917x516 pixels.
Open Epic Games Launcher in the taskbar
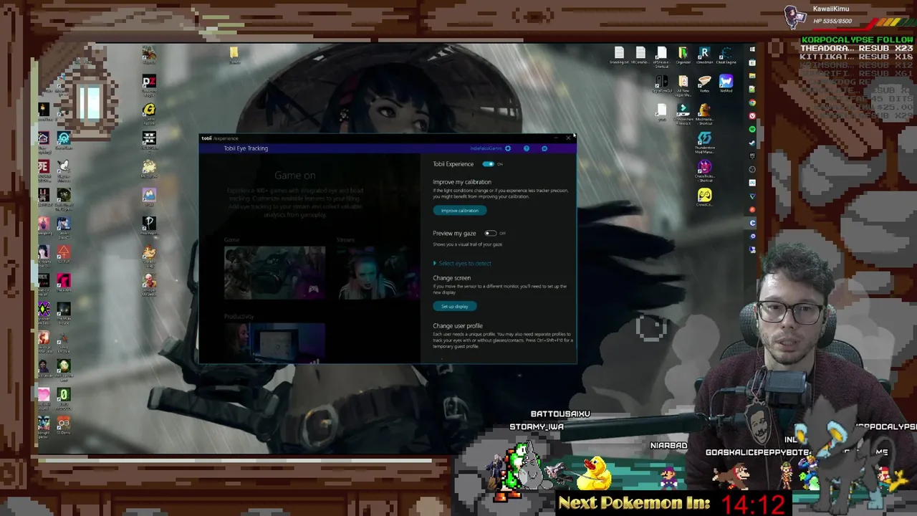pyautogui.click(x=752, y=156)
